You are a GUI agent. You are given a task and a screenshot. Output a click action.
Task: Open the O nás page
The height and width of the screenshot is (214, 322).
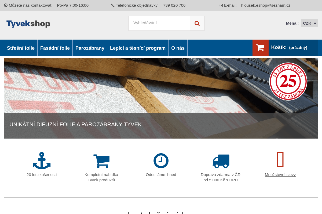coord(178,48)
